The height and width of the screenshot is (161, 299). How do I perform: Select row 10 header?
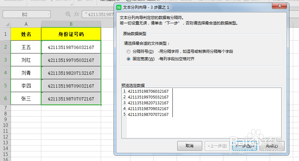pos(5,125)
